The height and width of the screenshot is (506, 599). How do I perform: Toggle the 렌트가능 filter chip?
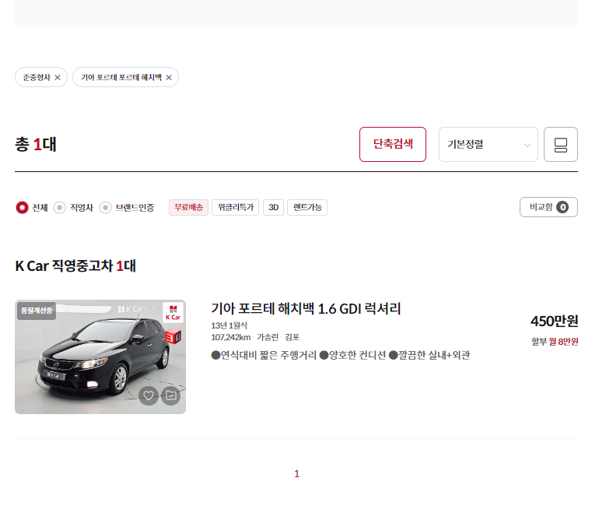click(x=307, y=208)
